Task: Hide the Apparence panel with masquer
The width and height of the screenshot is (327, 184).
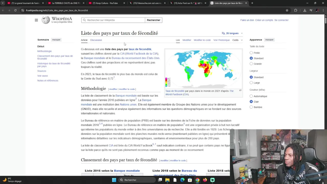Action: coord(269,40)
